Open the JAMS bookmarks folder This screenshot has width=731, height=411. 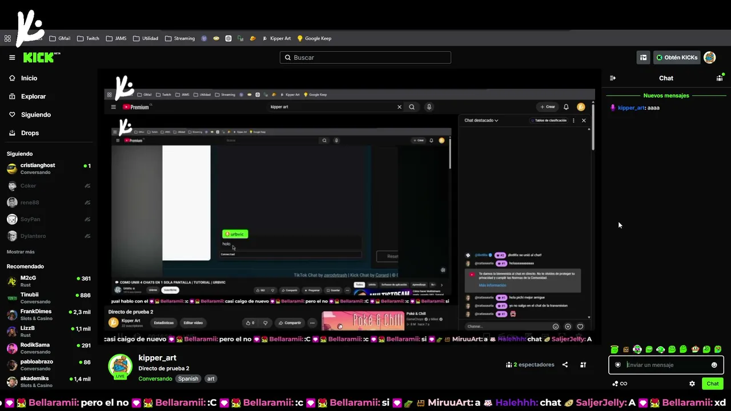pos(117,39)
